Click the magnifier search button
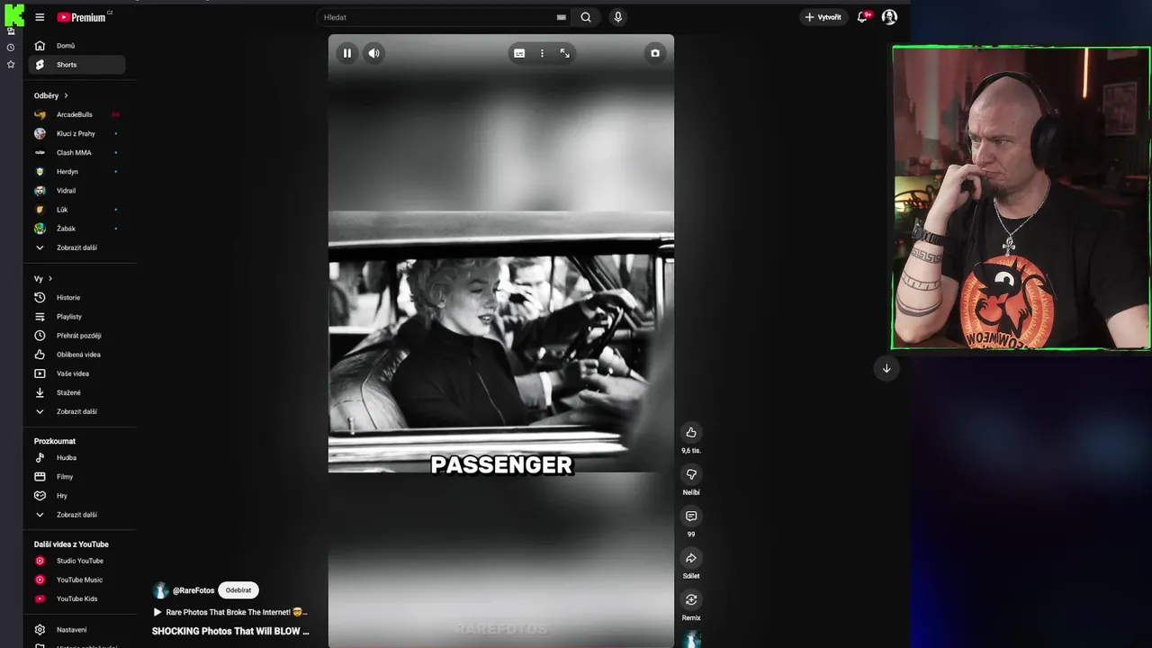The height and width of the screenshot is (648, 1152). point(586,17)
